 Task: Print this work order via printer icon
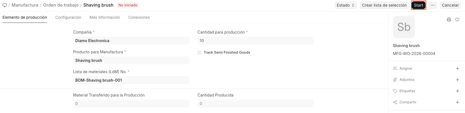pyautogui.click(x=449, y=20)
